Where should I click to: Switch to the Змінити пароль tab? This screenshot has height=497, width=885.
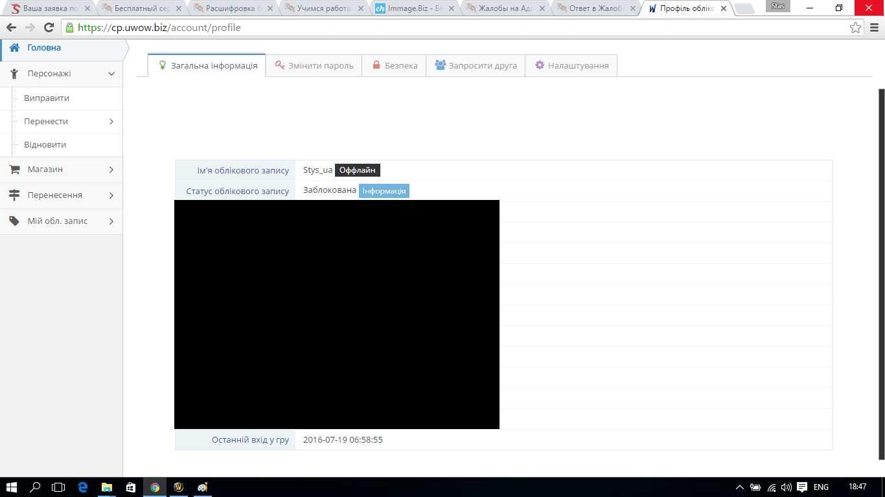[x=314, y=65]
